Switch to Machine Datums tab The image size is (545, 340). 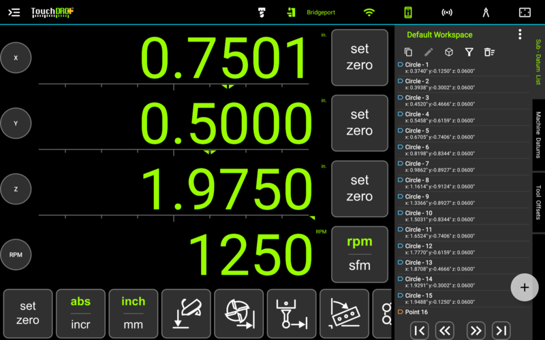[538, 135]
